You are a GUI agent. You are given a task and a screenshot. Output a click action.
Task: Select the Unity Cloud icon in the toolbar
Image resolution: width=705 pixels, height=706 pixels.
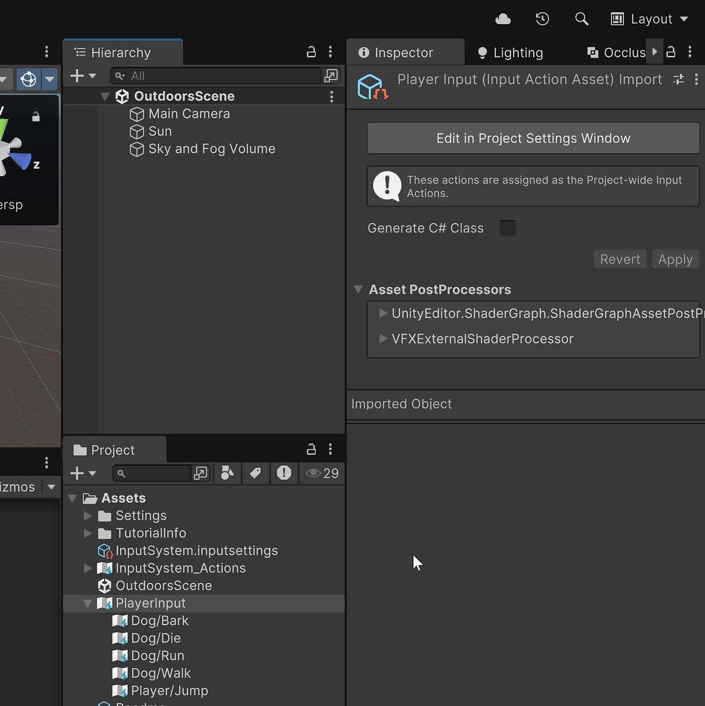pos(503,18)
